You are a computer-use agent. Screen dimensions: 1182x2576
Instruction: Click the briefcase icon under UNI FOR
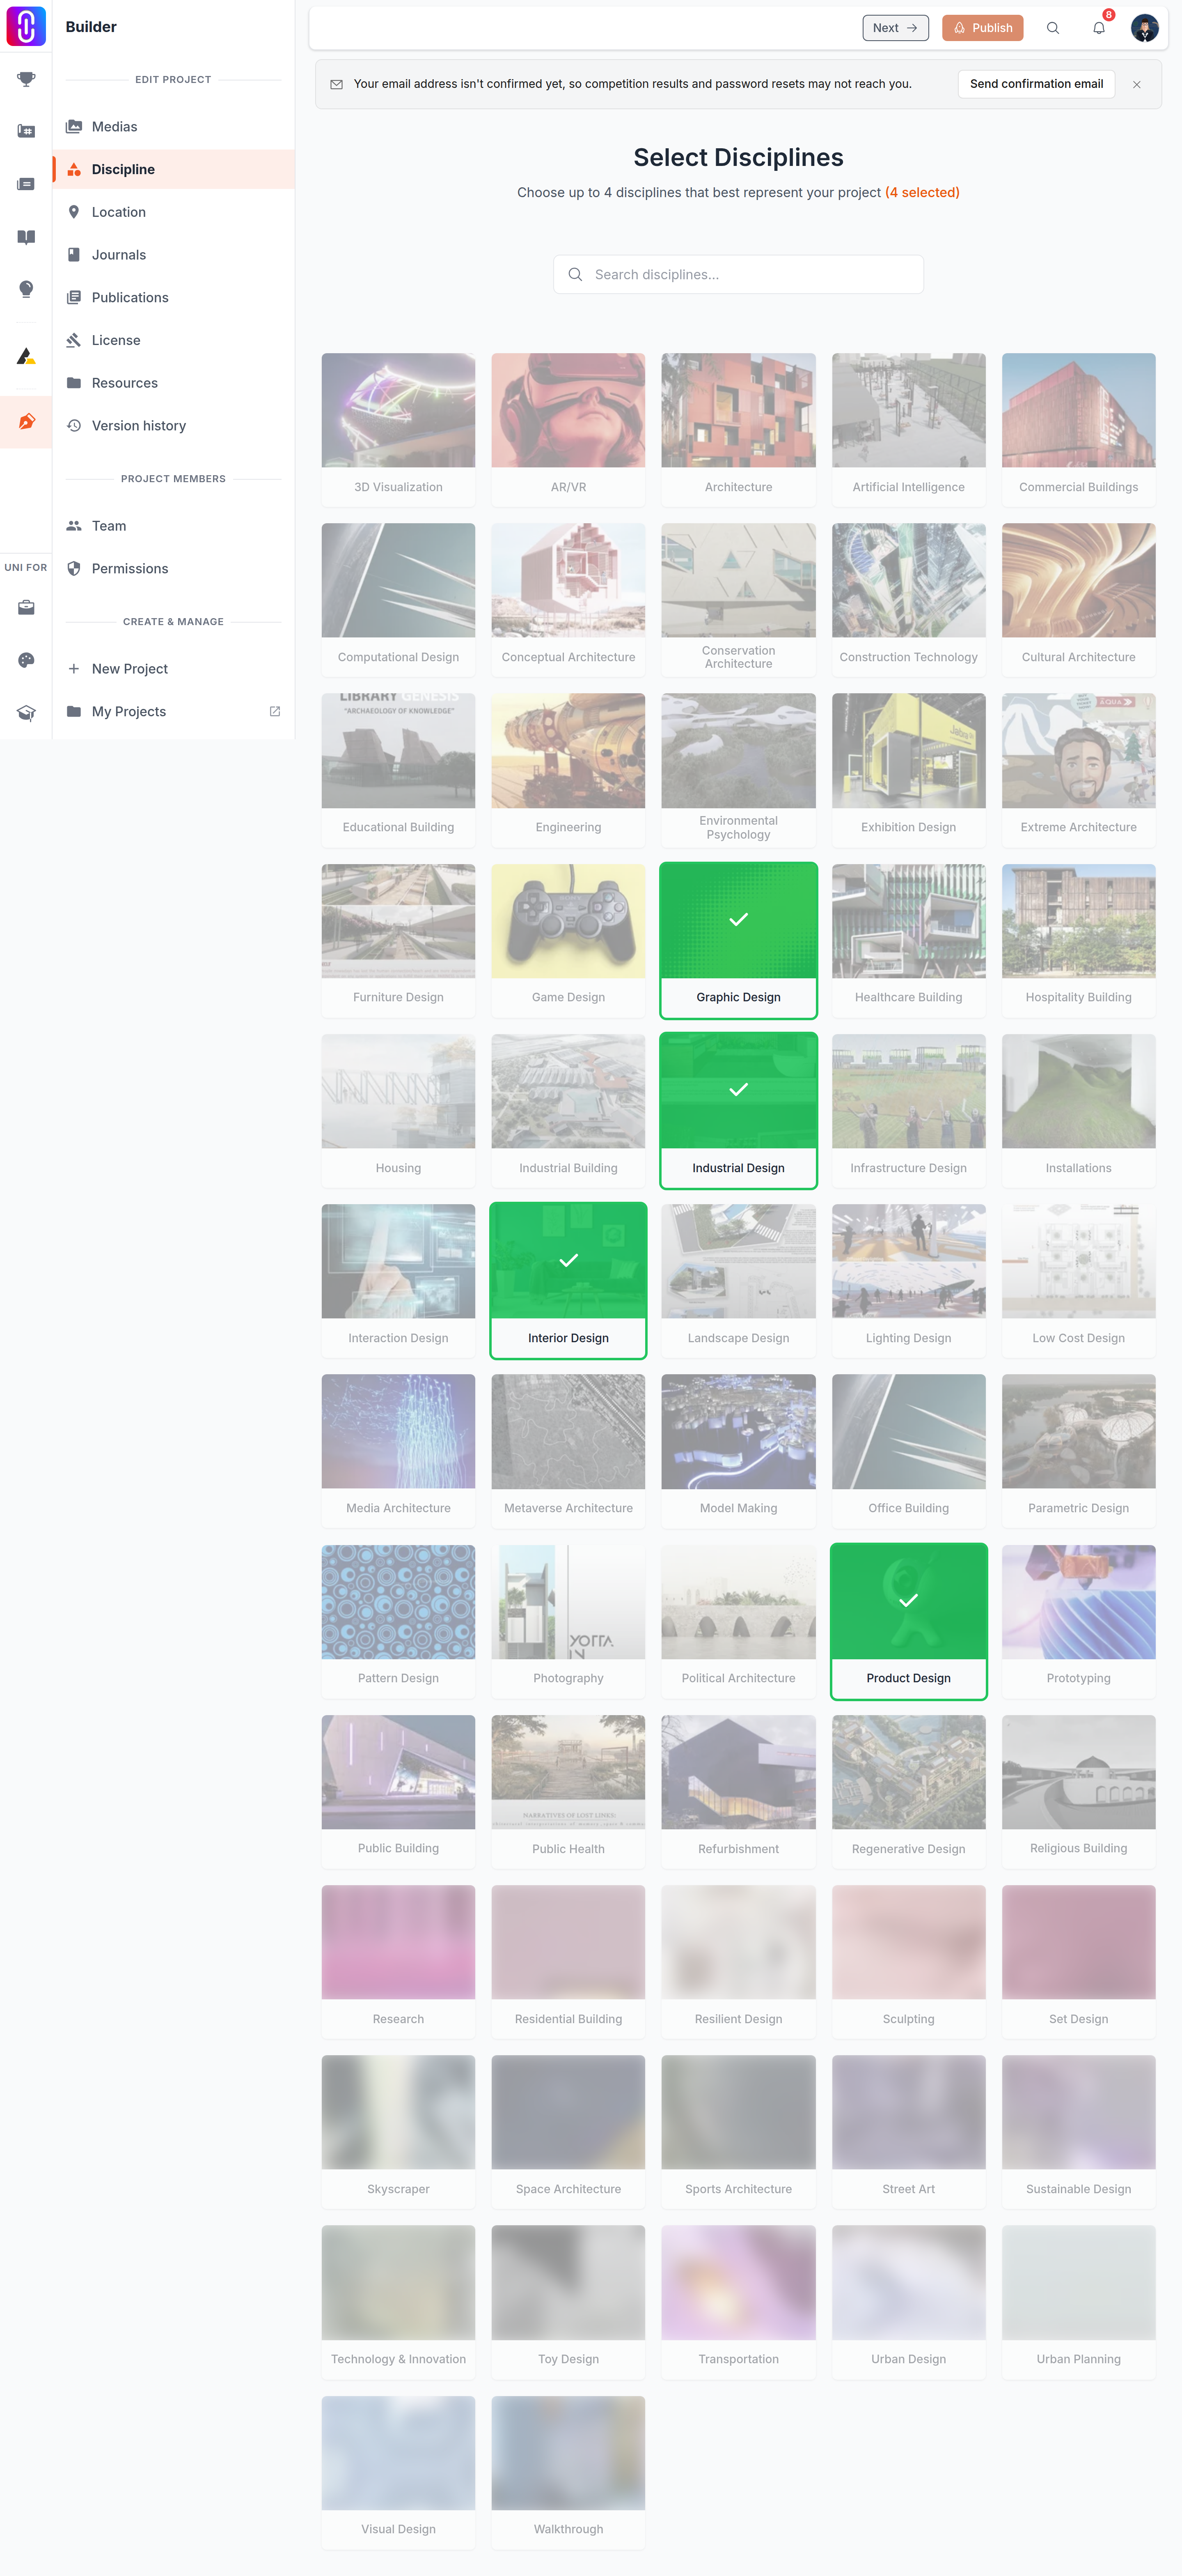[x=26, y=607]
